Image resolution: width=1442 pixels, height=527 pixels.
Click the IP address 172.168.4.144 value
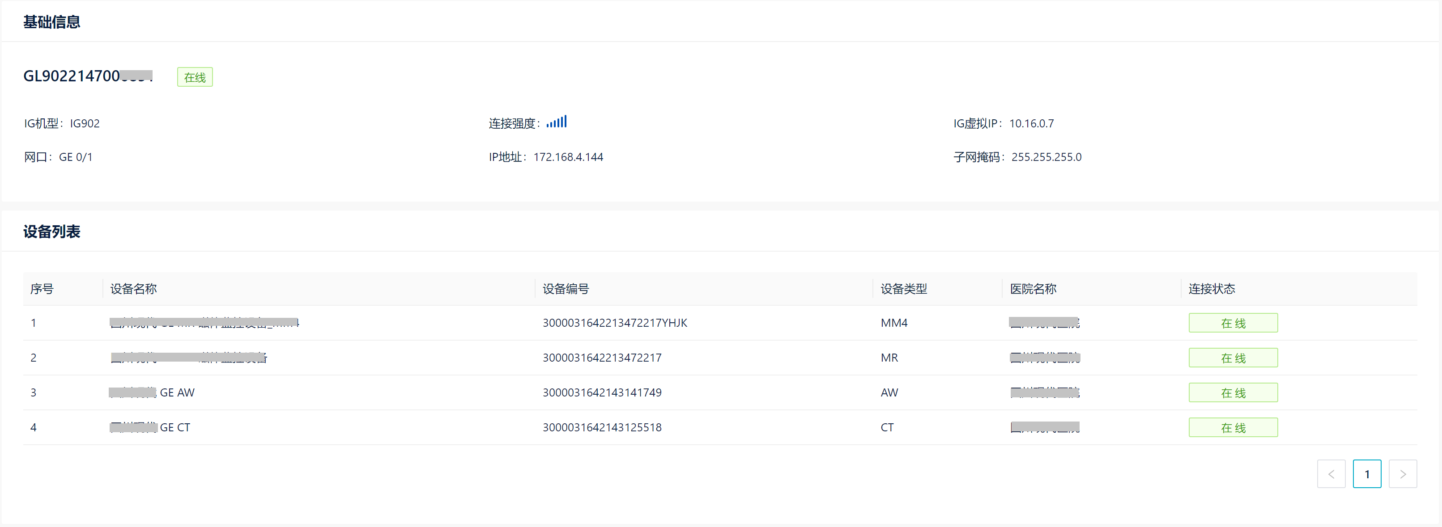tap(568, 156)
